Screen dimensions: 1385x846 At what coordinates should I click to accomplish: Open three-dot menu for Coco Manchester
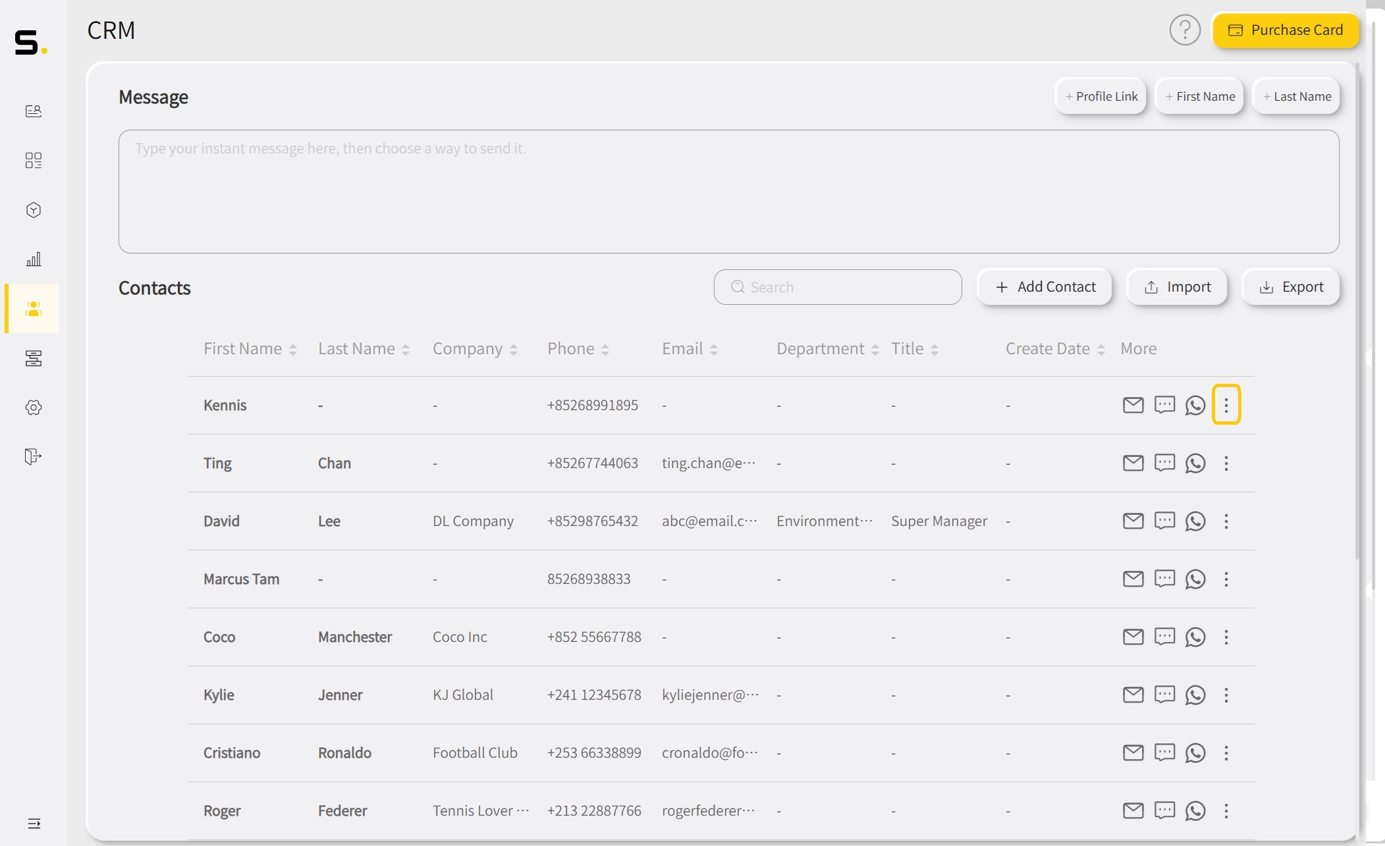point(1226,637)
